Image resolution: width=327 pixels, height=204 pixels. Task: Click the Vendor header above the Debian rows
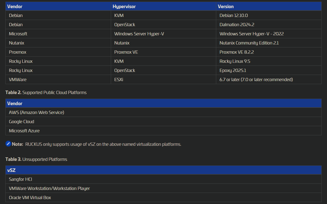58,6
